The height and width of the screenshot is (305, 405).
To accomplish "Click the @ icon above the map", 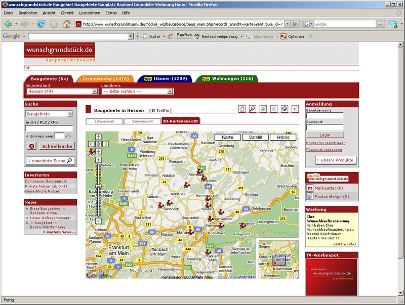I will click(x=285, y=109).
